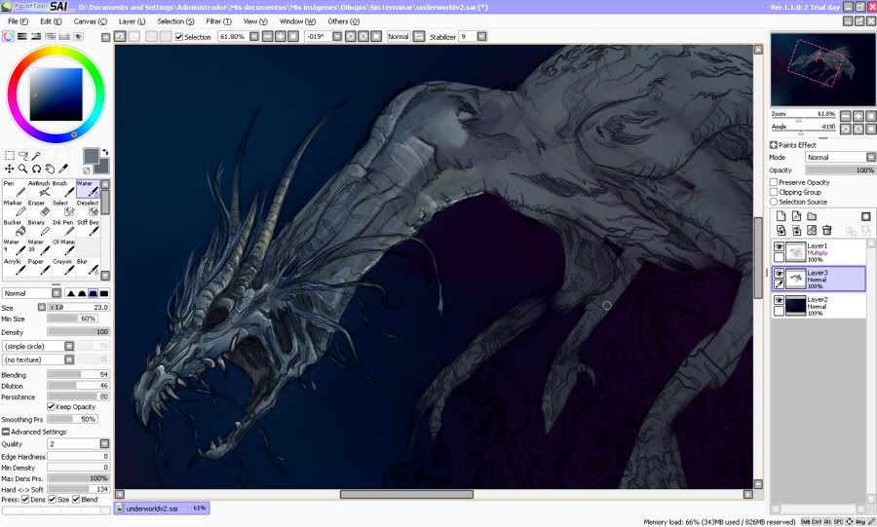This screenshot has width=877, height=527.
Task: Open the brush shape (simple circle) dropdown
Action: (69, 347)
